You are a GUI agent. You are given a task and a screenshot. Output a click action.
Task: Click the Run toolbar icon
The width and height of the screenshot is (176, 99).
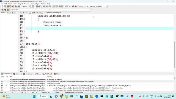57,7
